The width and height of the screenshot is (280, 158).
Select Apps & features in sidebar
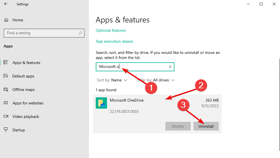pyautogui.click(x=26, y=63)
